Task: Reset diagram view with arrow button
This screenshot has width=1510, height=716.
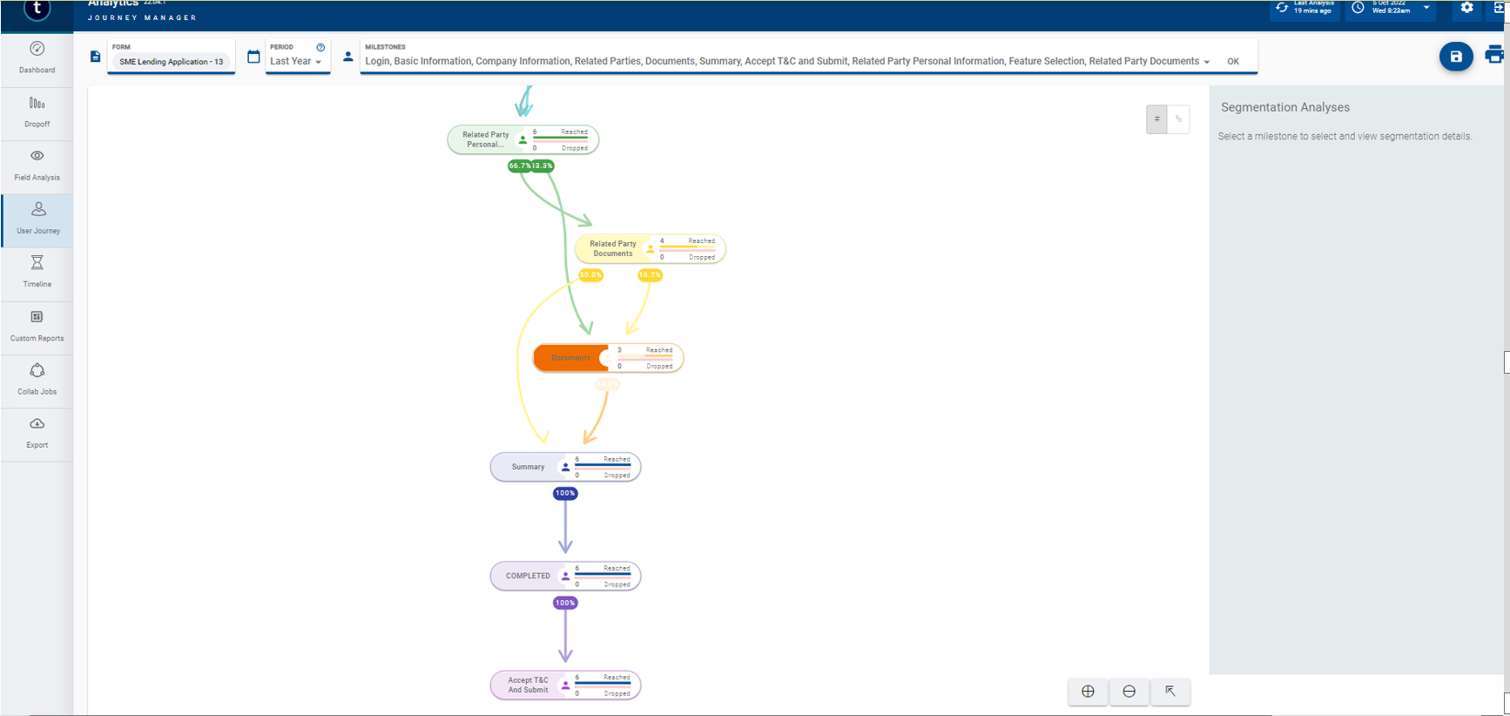Action: coord(1170,692)
